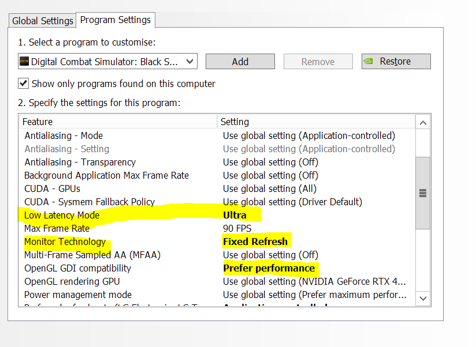Select the OpenGL GDI compatibility feature
476x347 pixels.
point(78,268)
